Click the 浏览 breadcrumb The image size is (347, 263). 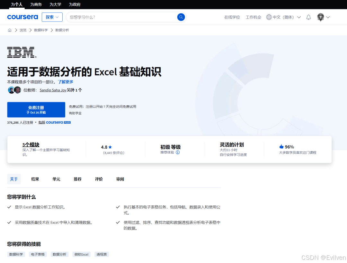click(23, 30)
